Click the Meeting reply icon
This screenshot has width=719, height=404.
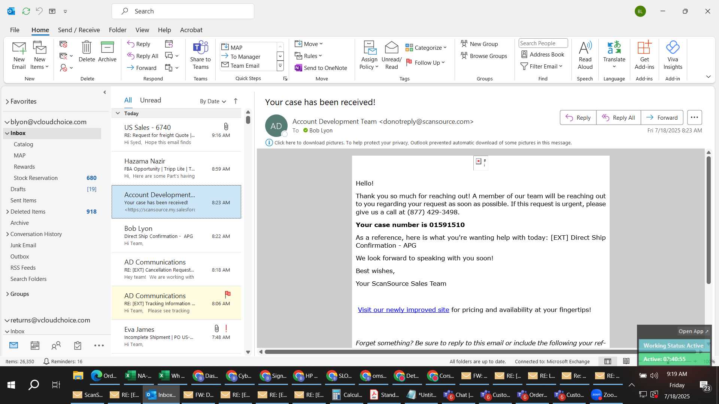click(169, 44)
